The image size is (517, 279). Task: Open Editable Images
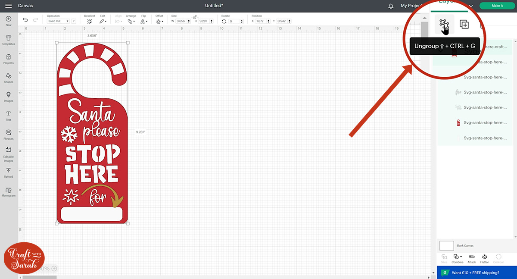point(8,154)
